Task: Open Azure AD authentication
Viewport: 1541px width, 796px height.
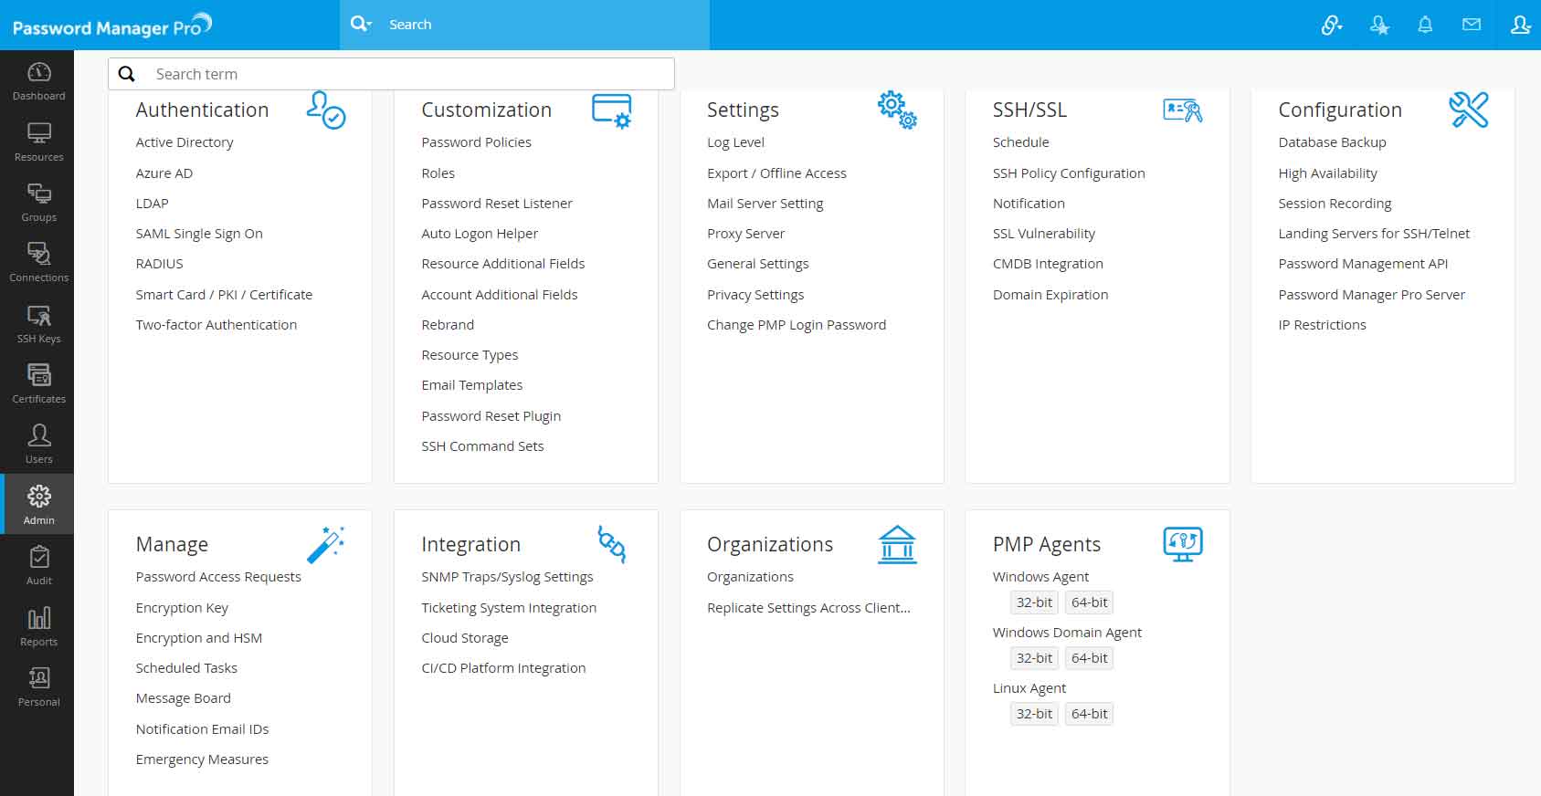Action: tap(164, 173)
